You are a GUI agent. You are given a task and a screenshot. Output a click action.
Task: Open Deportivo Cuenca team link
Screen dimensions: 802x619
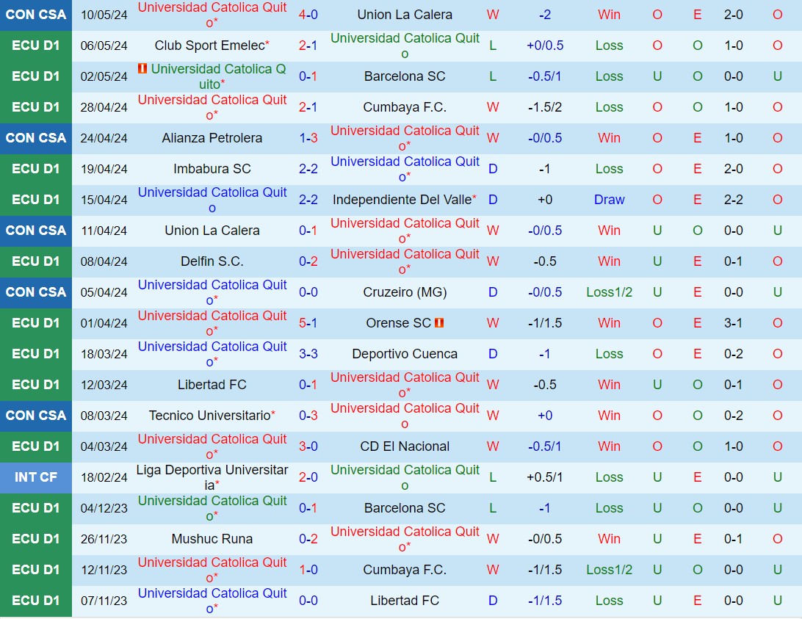coord(405,354)
